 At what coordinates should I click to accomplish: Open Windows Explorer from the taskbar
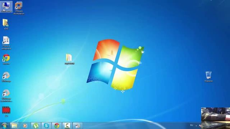[14, 126]
